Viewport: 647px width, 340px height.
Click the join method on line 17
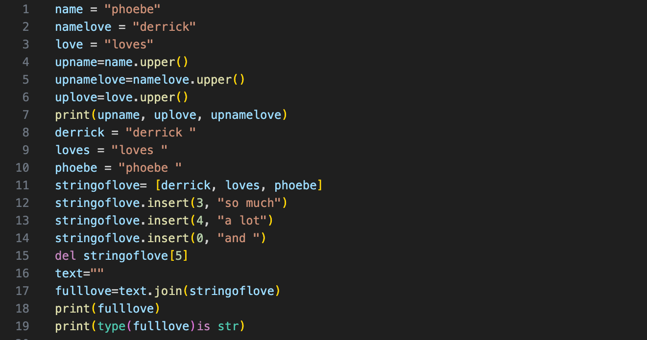click(x=168, y=291)
